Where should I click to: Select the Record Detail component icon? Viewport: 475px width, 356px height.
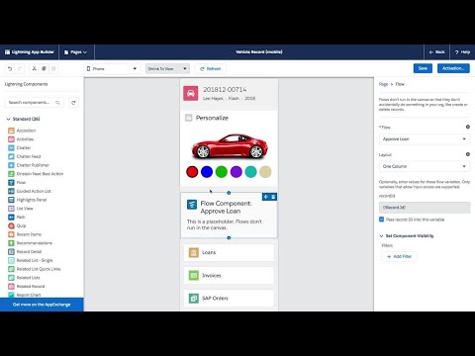11,251
